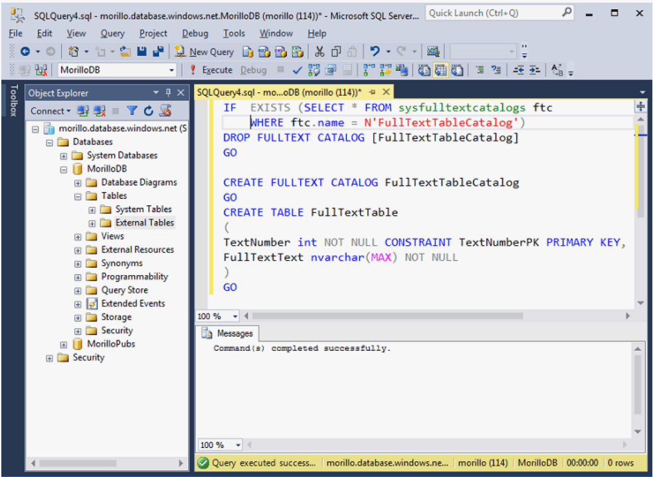Open the Query menu
653x477 pixels.
[x=112, y=33]
